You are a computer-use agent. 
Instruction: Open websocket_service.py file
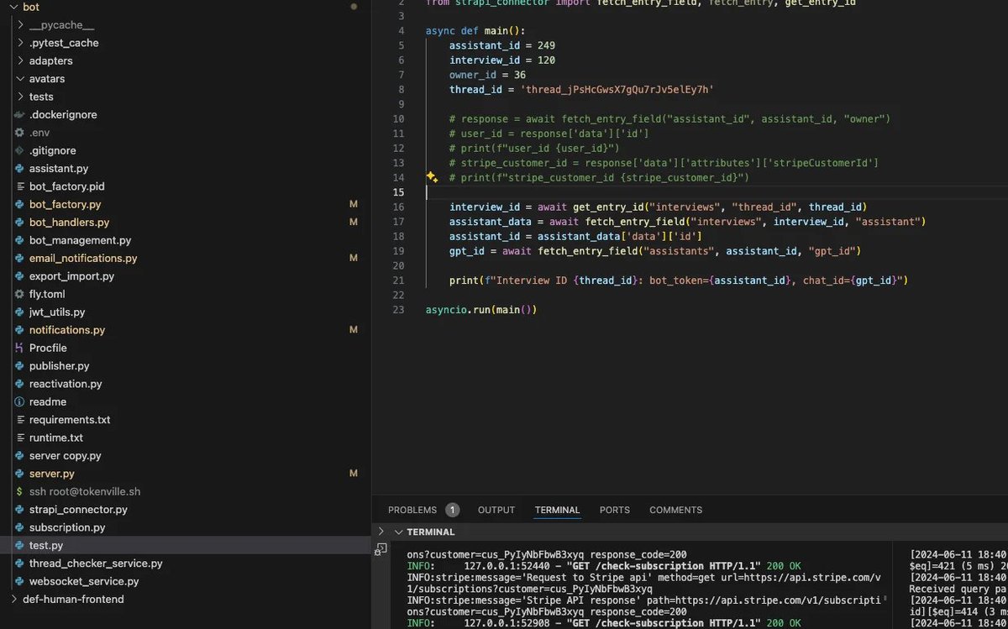click(84, 581)
